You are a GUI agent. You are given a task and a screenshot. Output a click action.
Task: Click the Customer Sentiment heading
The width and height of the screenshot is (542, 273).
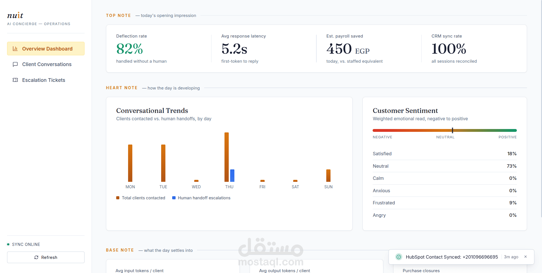[x=405, y=111]
